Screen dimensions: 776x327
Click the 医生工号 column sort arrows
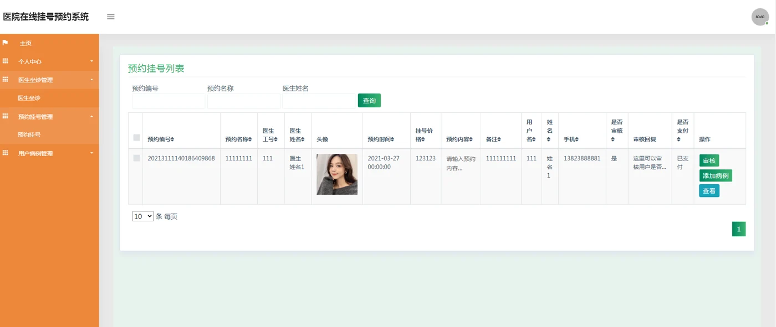pyautogui.click(x=276, y=139)
